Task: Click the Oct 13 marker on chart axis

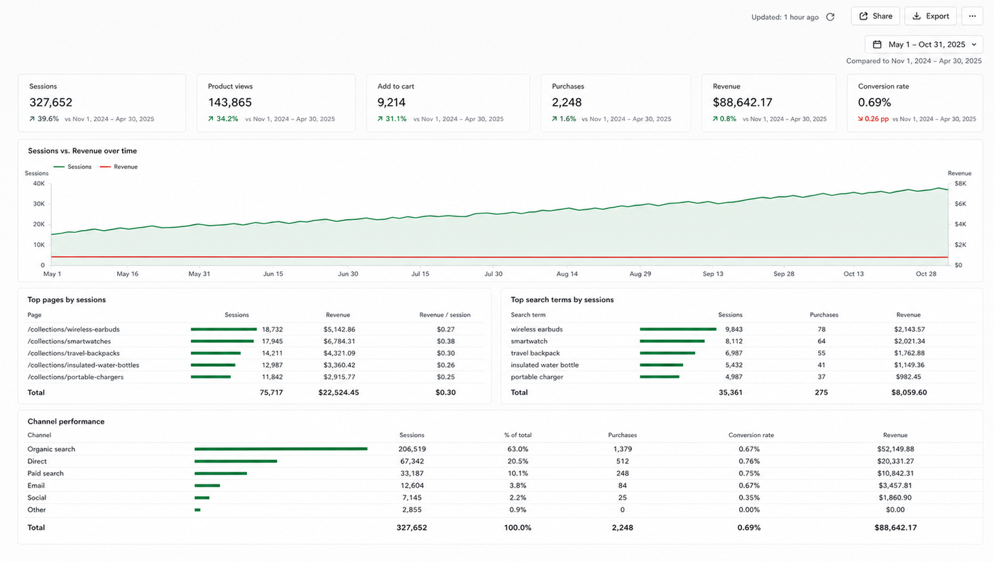Action: tap(853, 274)
